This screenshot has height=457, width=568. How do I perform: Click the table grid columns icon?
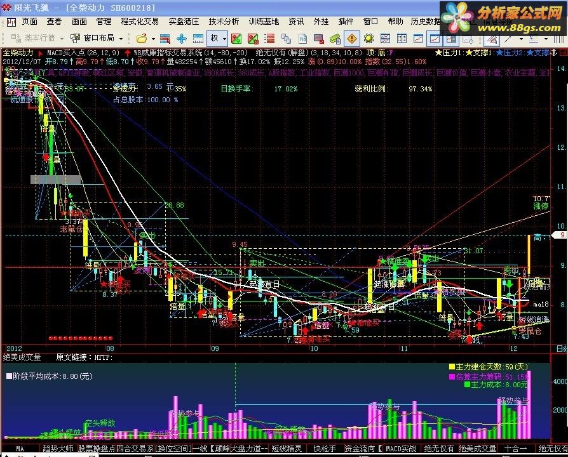402,39
